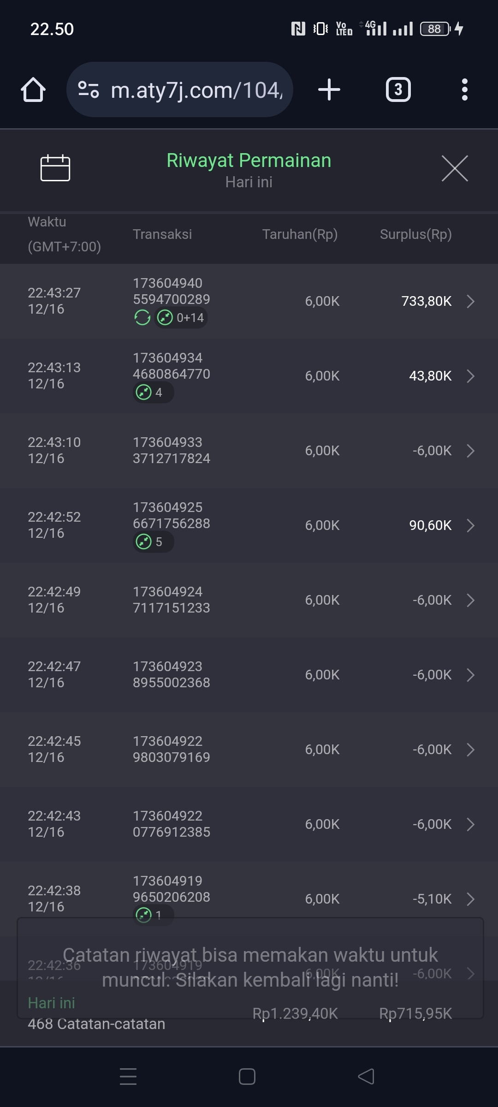Expand details for 90,60K surplus row
The height and width of the screenshot is (1107, 498).
470,525
